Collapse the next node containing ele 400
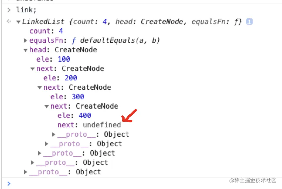This screenshot has height=189, width=282. pos(47,106)
